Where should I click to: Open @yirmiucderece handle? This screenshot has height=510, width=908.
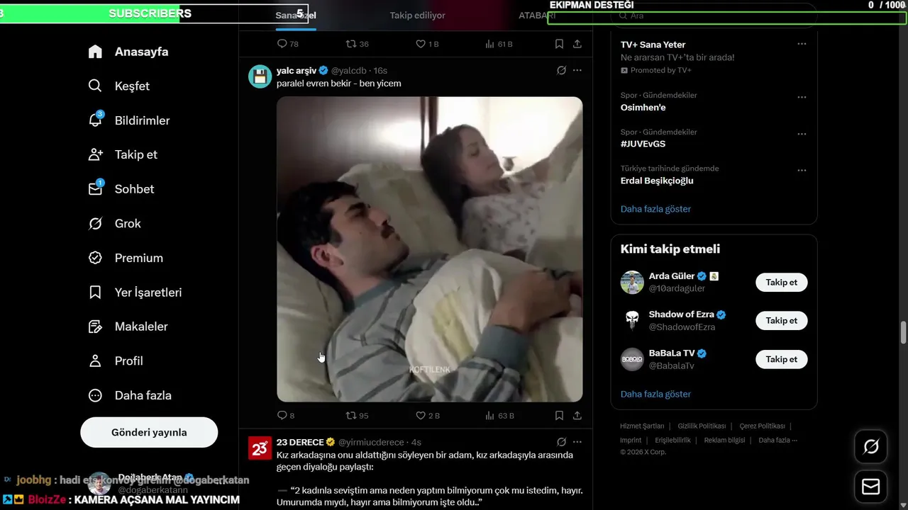[371, 442]
